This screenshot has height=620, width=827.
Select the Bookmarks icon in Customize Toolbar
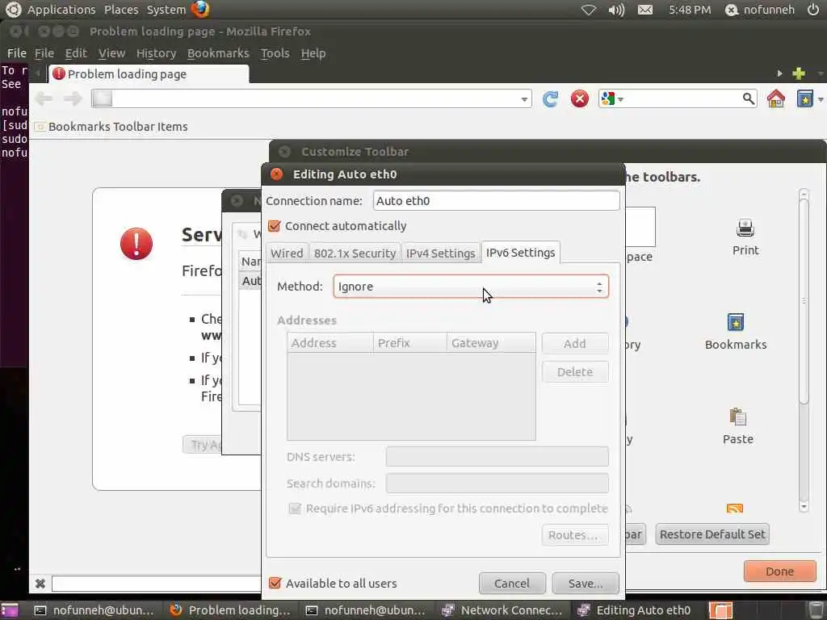[x=735, y=322]
